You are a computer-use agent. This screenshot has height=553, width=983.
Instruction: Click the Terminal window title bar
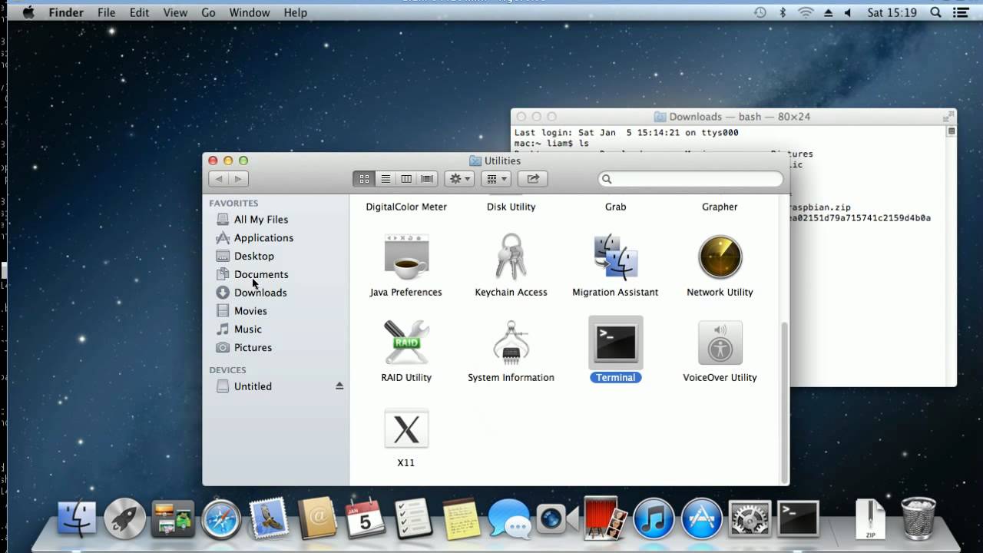733,117
